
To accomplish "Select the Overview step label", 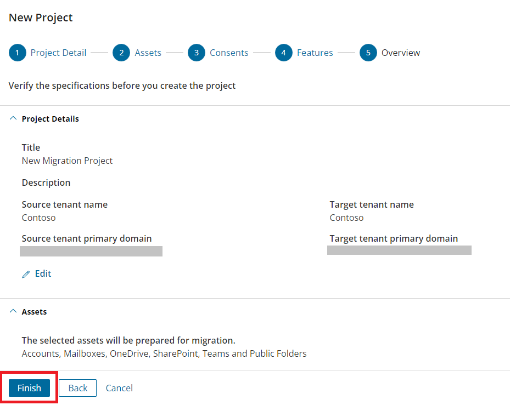I will click(x=401, y=53).
